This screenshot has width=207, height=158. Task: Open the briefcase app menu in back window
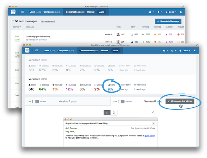151,12
